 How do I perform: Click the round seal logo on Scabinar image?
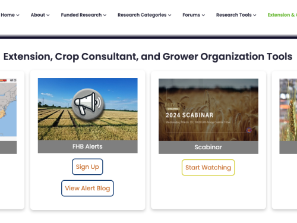coord(249,130)
